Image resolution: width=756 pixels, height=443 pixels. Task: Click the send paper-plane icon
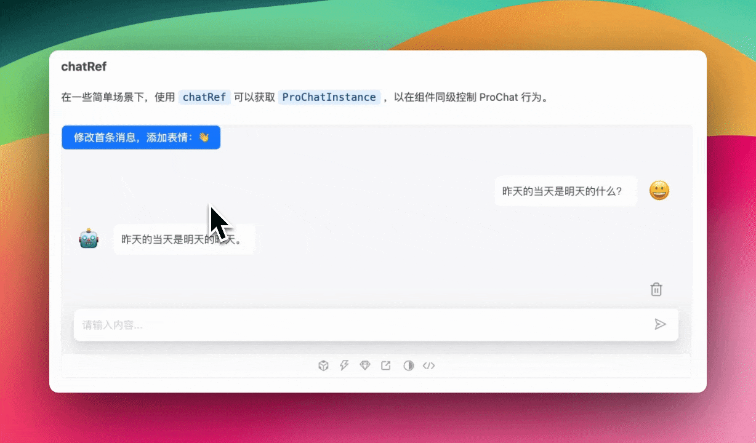coord(660,324)
